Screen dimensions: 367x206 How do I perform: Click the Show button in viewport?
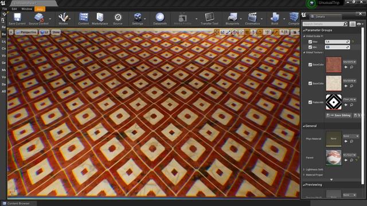pyautogui.click(x=56, y=32)
